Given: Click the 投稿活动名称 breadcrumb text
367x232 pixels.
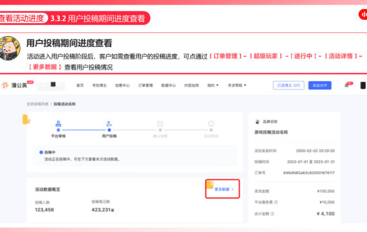Looking at the screenshot, I should (64, 104).
